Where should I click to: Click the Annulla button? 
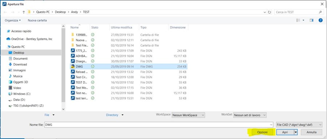312,132
